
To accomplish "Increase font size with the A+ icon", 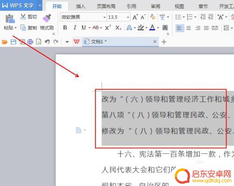I will 135,17.
